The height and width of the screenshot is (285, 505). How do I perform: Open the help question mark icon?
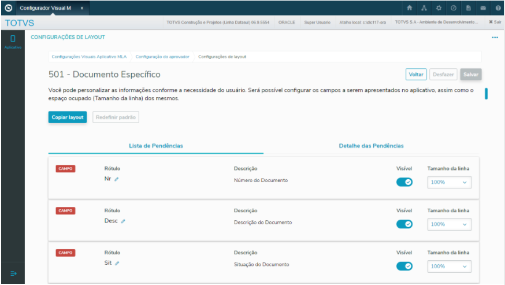[498, 8]
